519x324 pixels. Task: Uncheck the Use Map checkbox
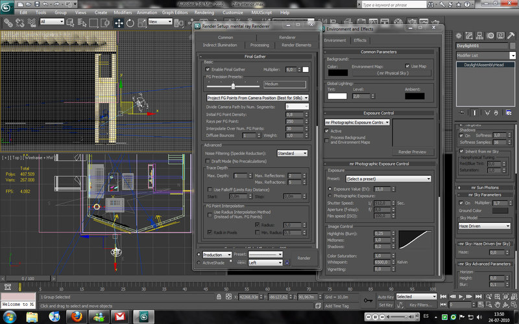[x=407, y=66]
